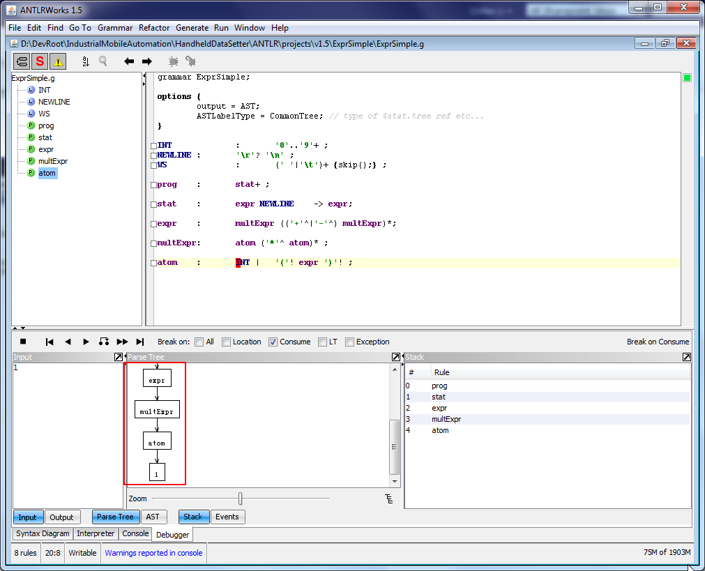Enable the Exception break checkbox
The height and width of the screenshot is (571, 705).
point(350,342)
